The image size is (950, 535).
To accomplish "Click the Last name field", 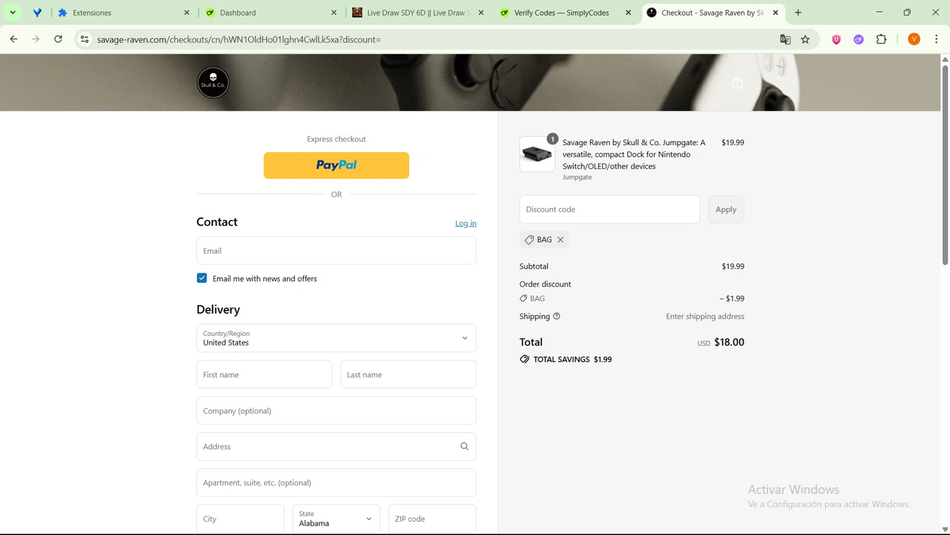I will (408, 374).
